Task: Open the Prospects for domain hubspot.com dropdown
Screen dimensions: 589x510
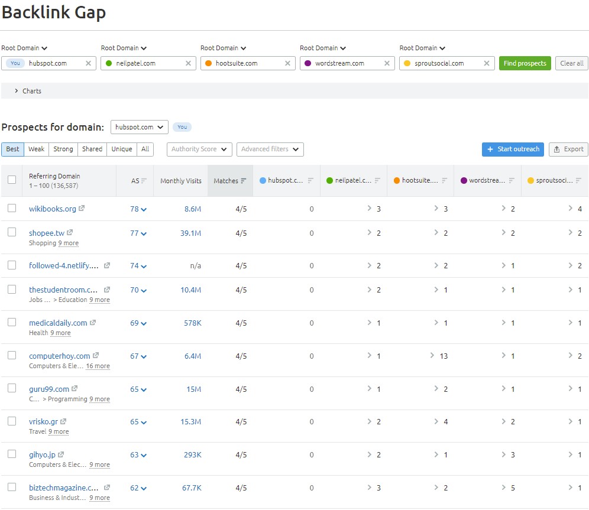Action: [x=140, y=127]
